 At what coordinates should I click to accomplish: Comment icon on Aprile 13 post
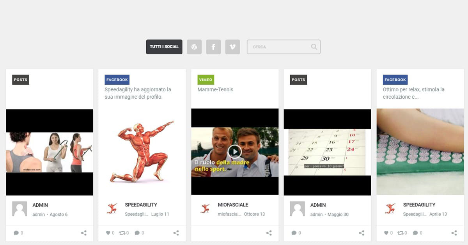point(417,233)
